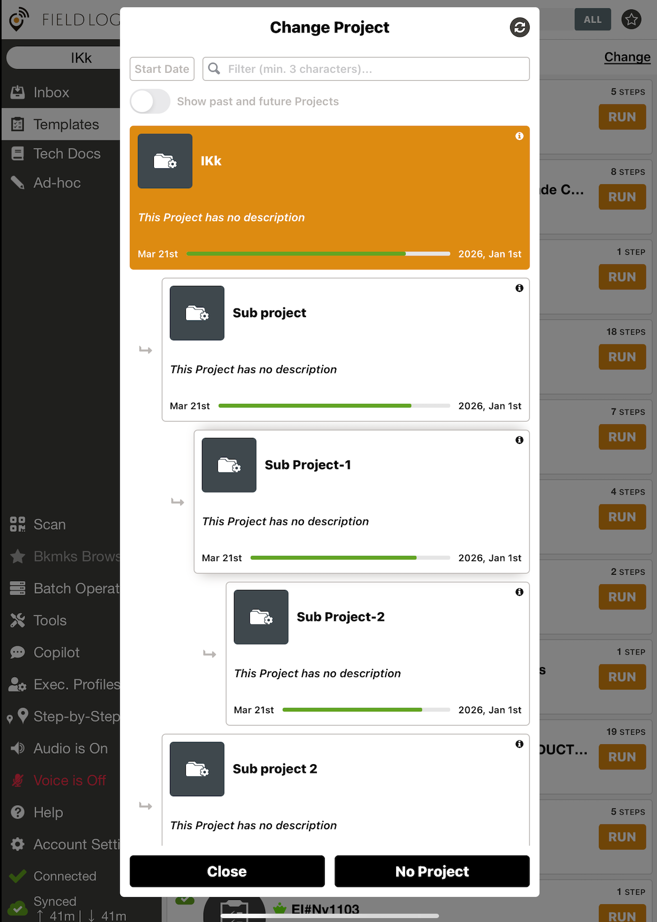Viewport: 657px width, 922px height.
Task: Select the Sub Project-1 card title
Action: click(308, 465)
